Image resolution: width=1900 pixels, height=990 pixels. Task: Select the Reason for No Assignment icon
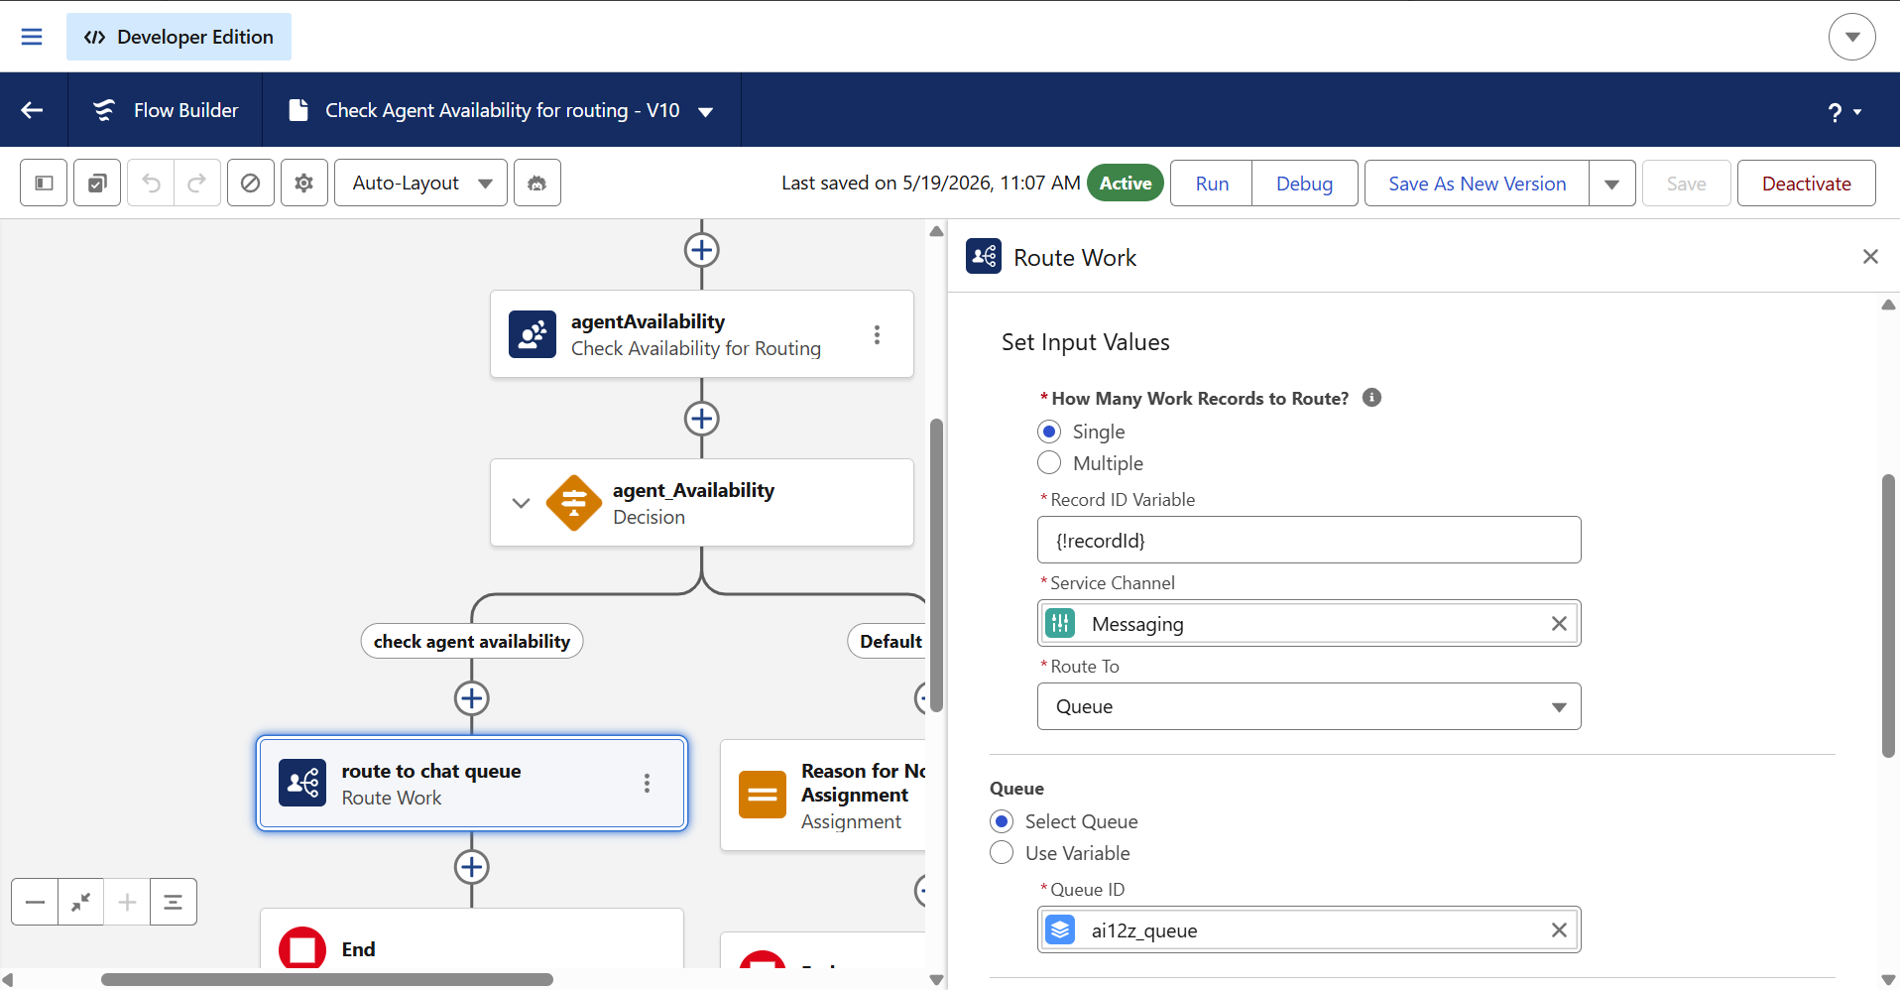[x=763, y=795]
